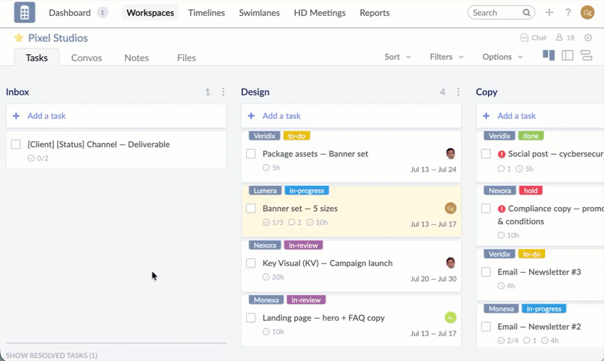Open workspace settings gear icon
Viewport: 604px width, 361px height.
pos(588,38)
